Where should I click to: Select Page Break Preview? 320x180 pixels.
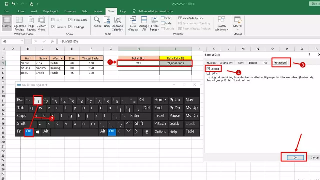pyautogui.click(x=19, y=24)
